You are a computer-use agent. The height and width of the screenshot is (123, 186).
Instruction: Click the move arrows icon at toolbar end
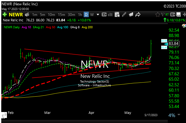(184, 14)
